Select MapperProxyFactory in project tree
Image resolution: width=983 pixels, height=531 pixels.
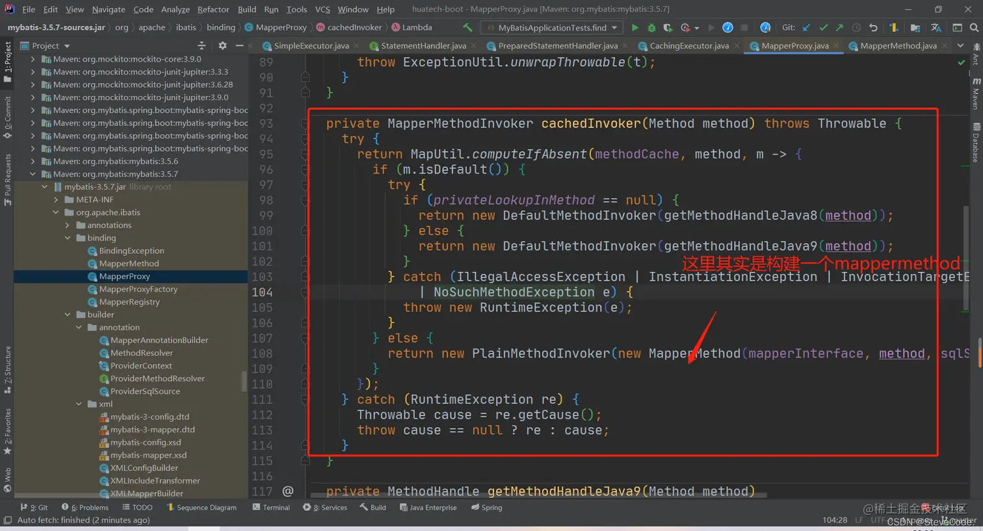pyautogui.click(x=138, y=290)
